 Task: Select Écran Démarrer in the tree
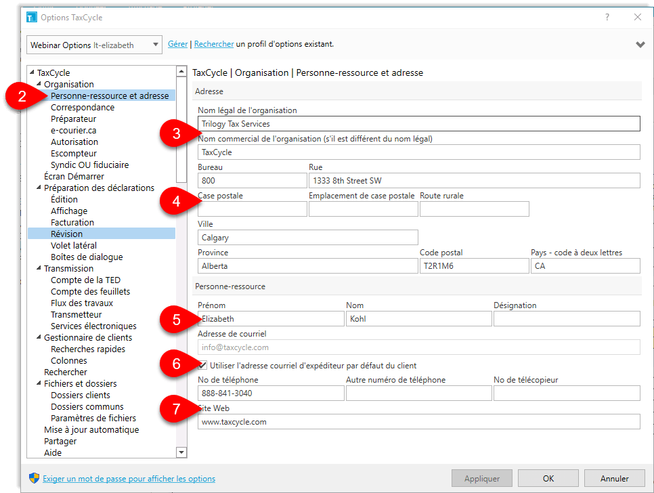coord(74,177)
